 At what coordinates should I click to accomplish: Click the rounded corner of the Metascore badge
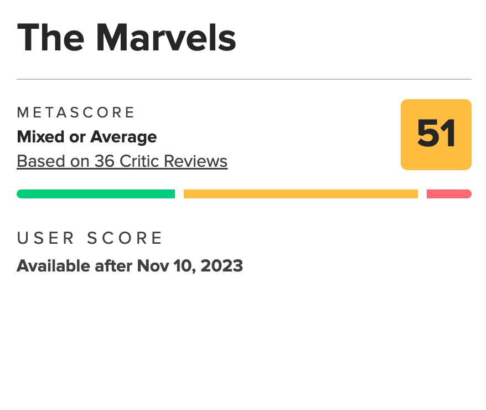[405, 104]
